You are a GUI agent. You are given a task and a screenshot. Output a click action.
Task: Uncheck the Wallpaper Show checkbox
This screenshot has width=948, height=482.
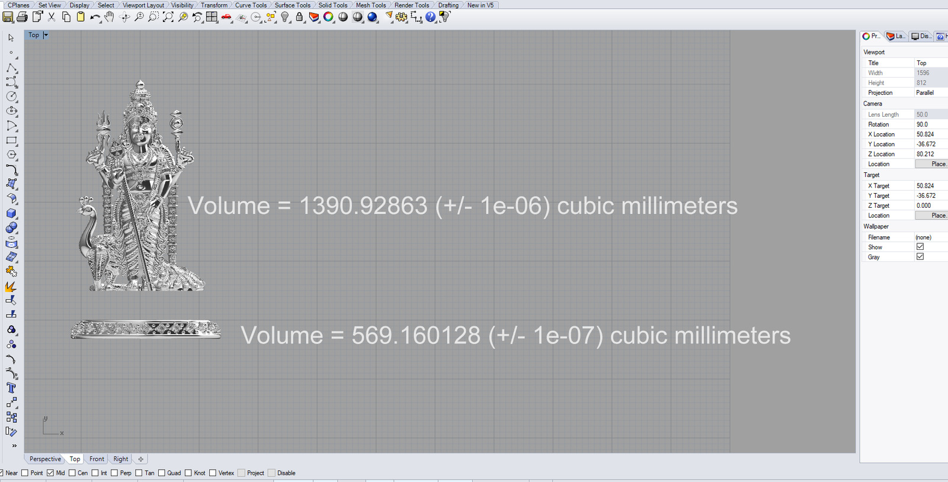(920, 247)
